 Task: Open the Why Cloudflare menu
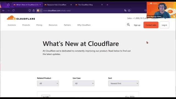pyautogui.click(x=84, y=25)
